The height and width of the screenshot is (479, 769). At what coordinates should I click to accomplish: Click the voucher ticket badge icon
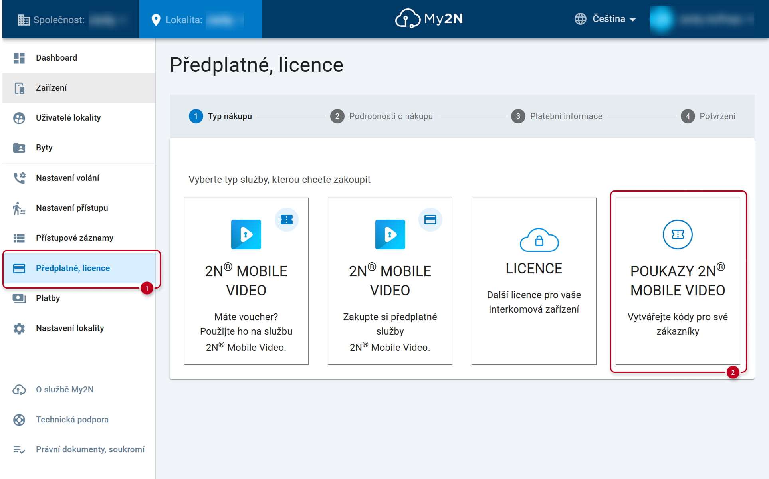pyautogui.click(x=287, y=220)
